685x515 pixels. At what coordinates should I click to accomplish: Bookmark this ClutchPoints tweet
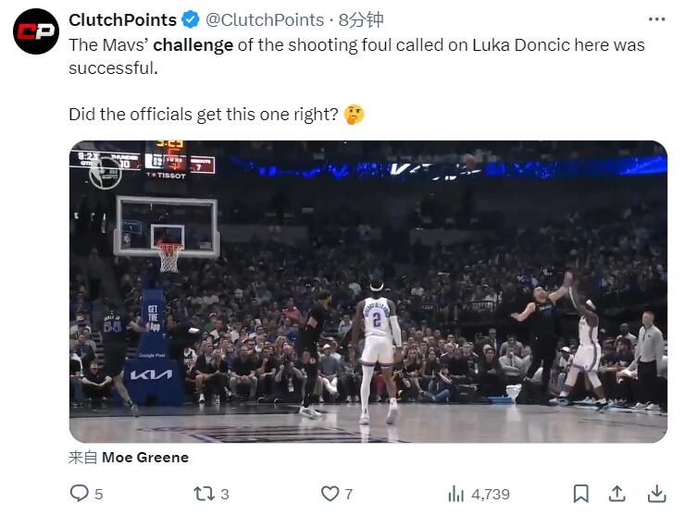tap(580, 494)
